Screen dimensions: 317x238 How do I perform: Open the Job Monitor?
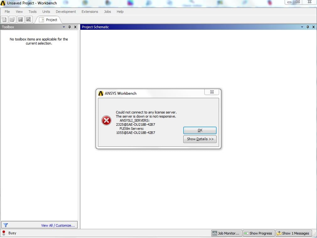[x=226, y=233]
